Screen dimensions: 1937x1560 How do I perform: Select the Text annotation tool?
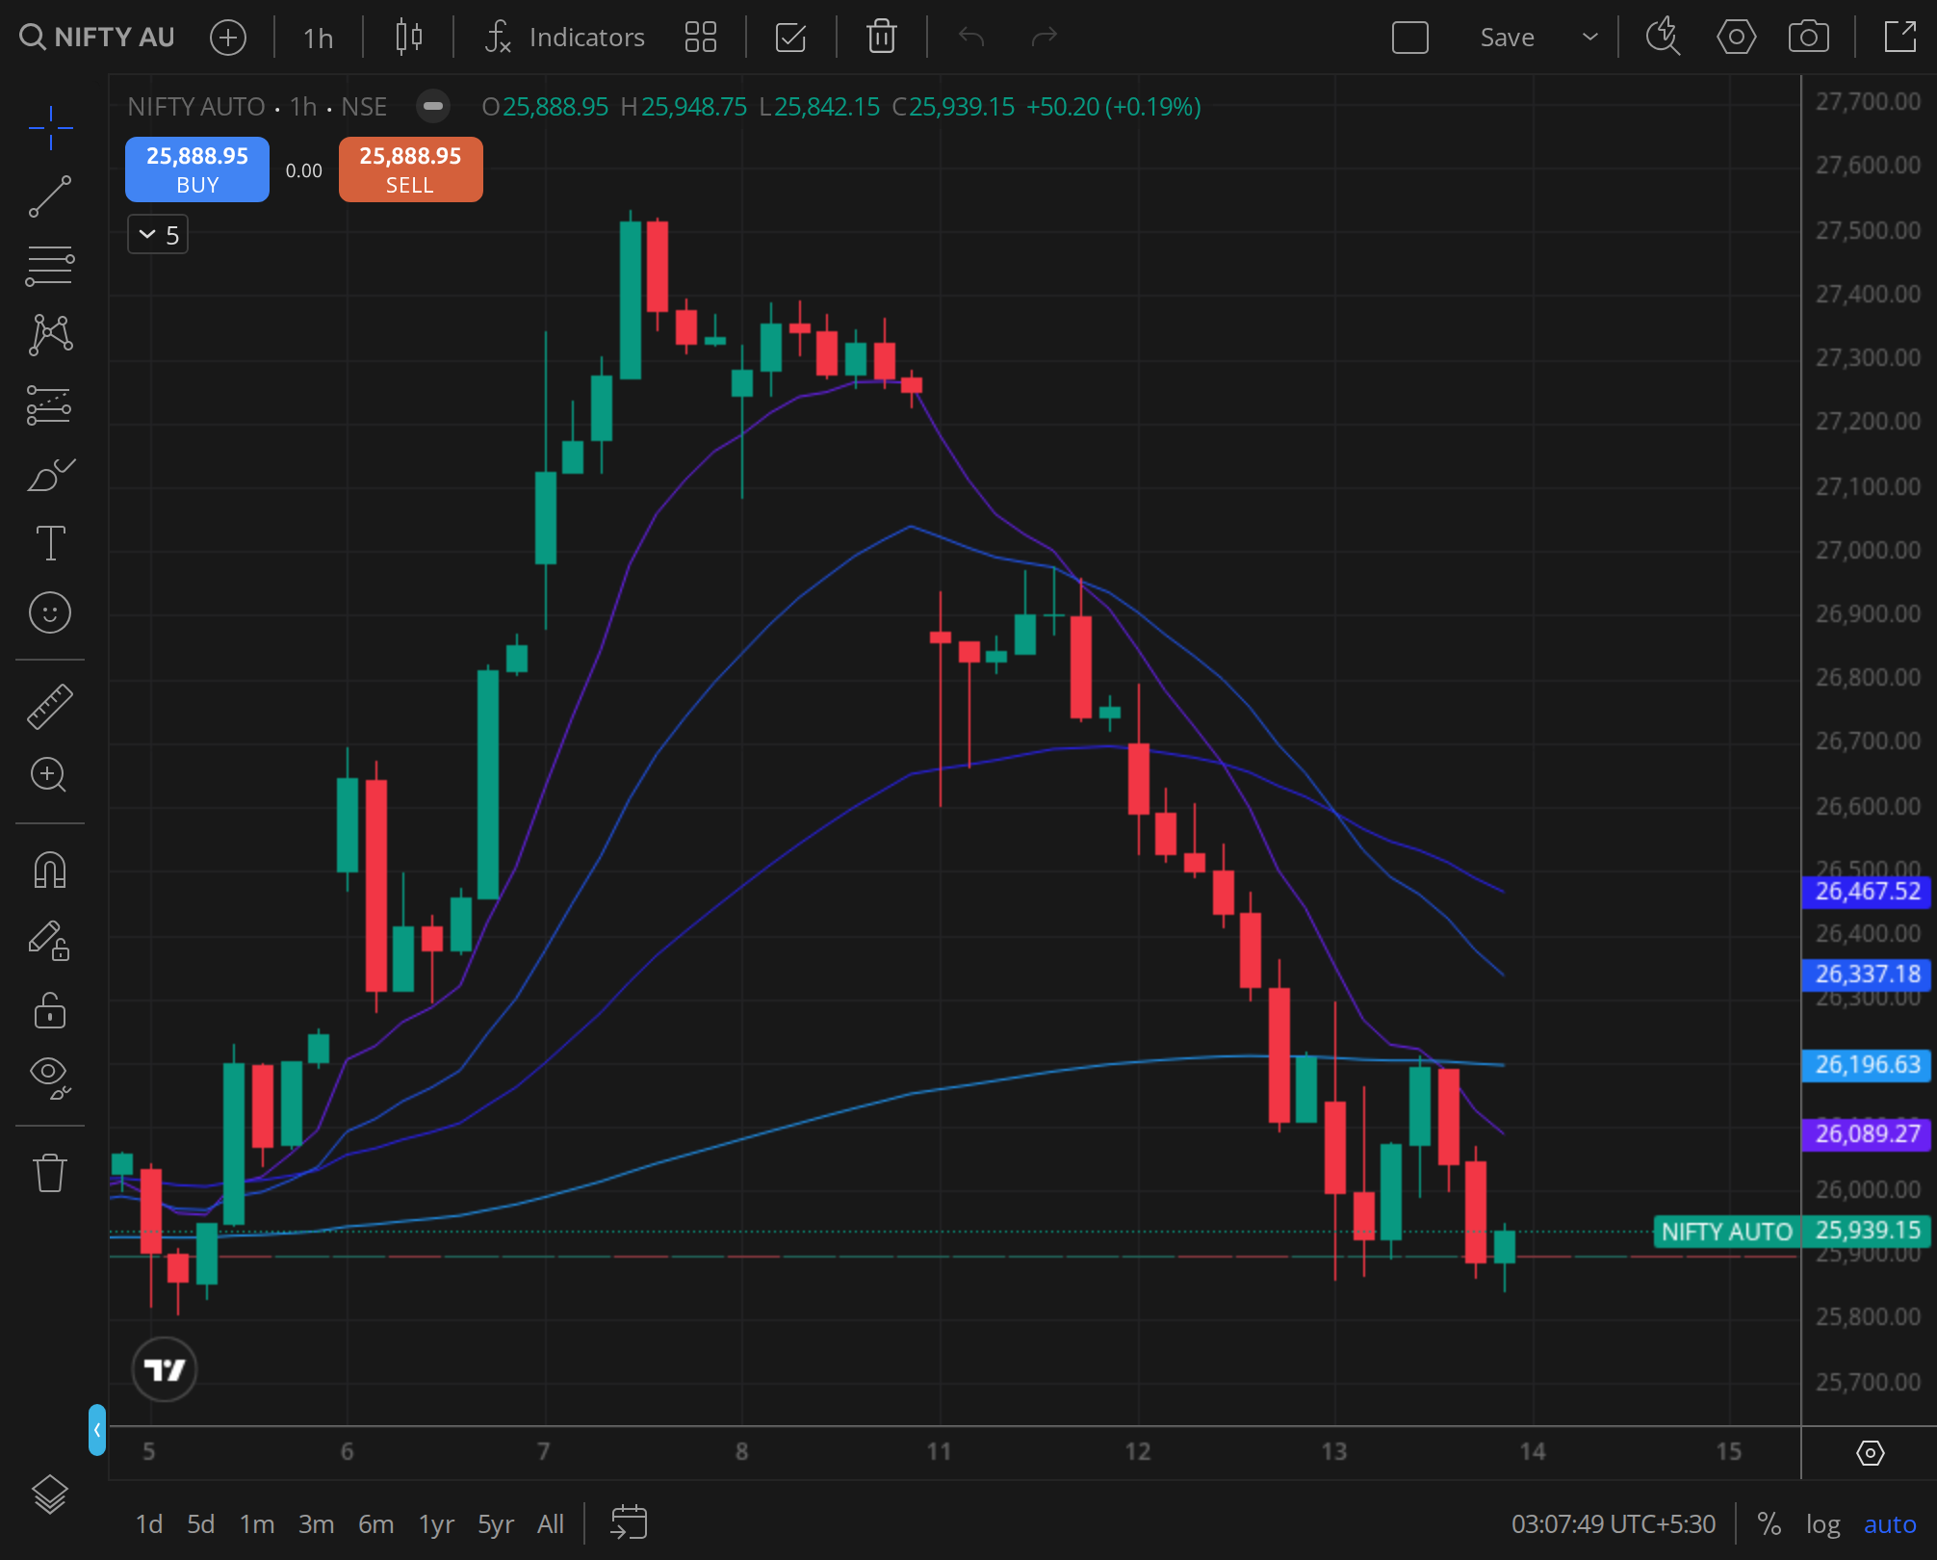(50, 543)
